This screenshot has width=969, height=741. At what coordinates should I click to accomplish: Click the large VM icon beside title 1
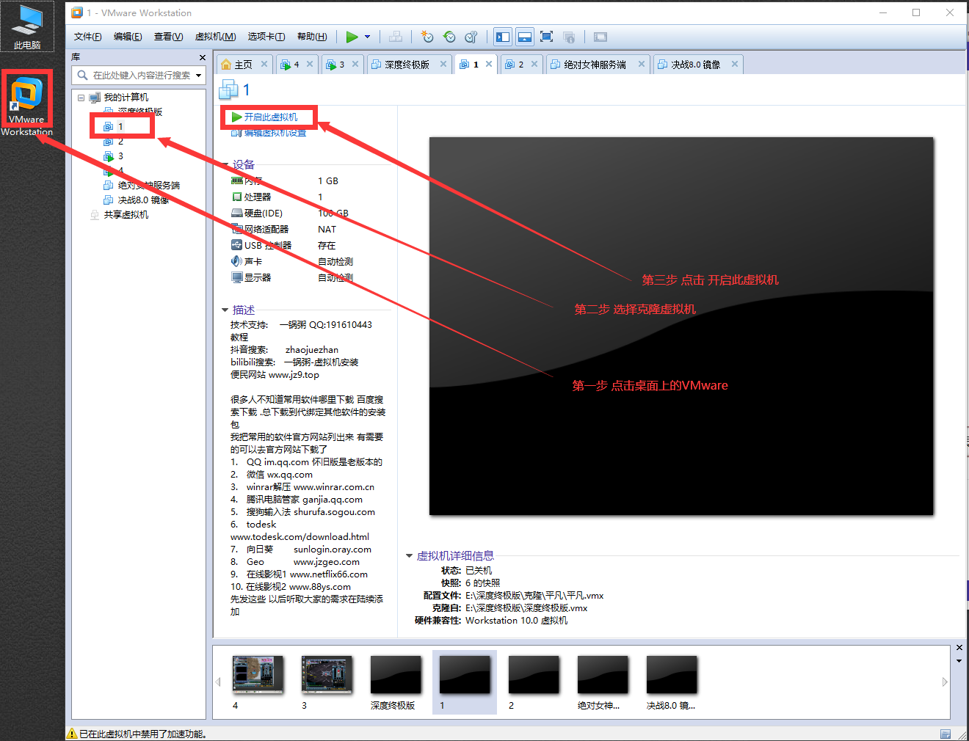[229, 90]
